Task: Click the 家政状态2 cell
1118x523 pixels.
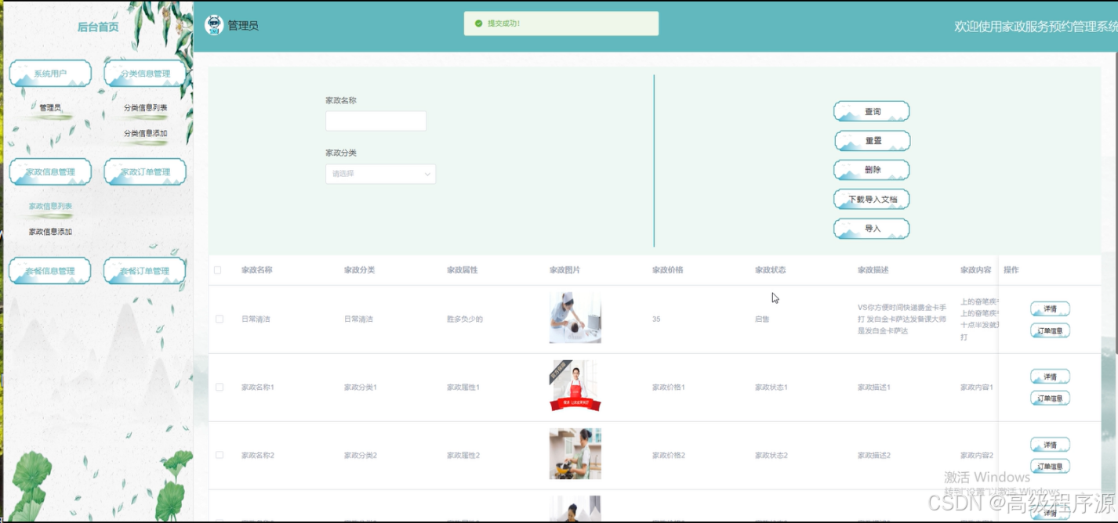Action: (x=771, y=456)
